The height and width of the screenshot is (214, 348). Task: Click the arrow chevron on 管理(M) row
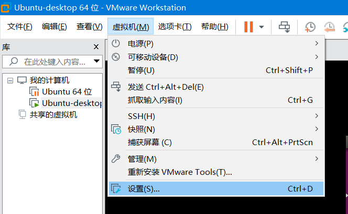click(x=317, y=159)
